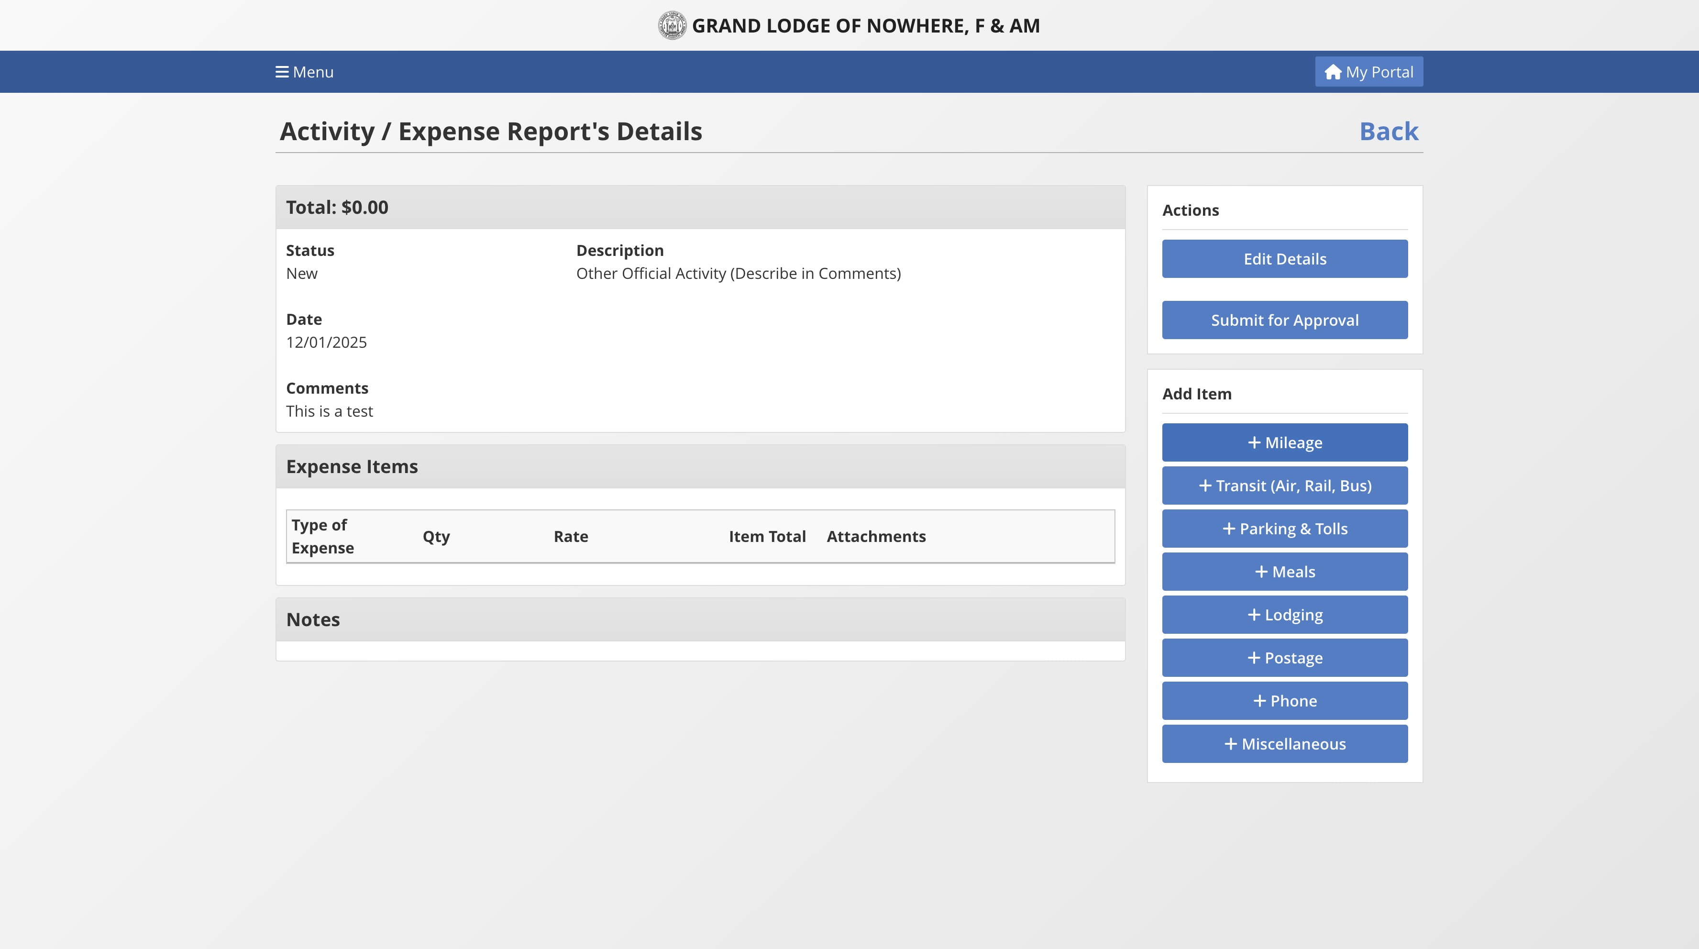The height and width of the screenshot is (949, 1699).
Task: Open the hamburger Menu
Action: pos(304,72)
